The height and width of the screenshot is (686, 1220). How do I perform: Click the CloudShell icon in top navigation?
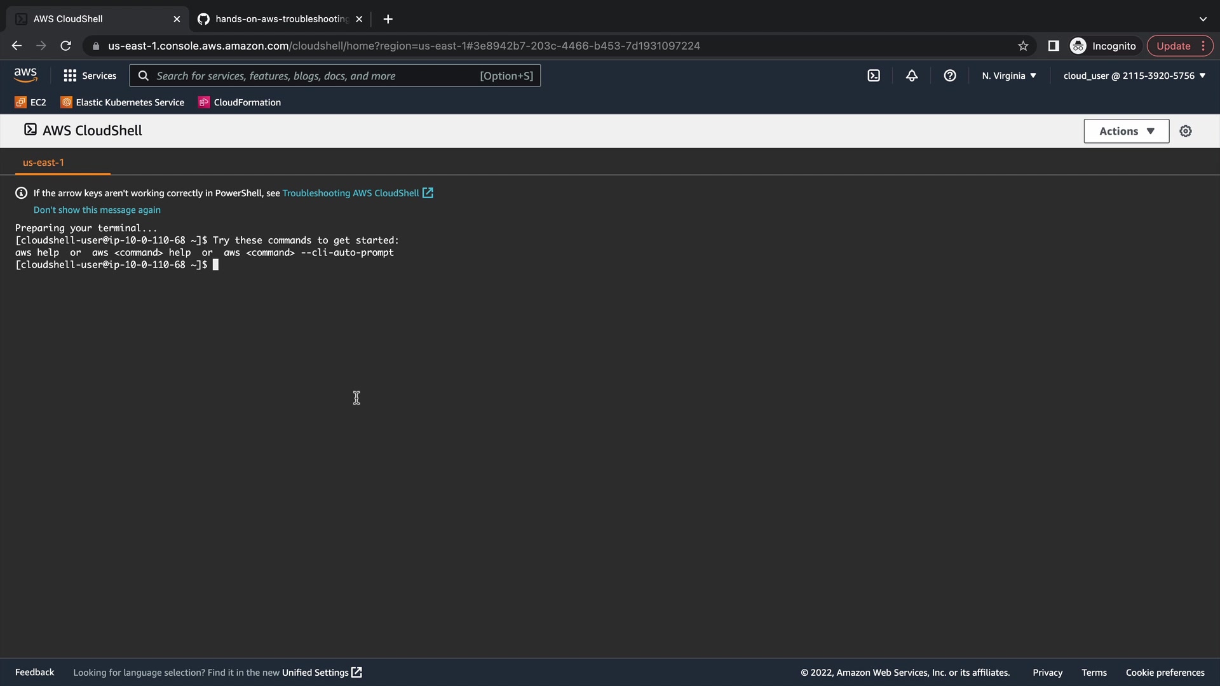coord(874,76)
